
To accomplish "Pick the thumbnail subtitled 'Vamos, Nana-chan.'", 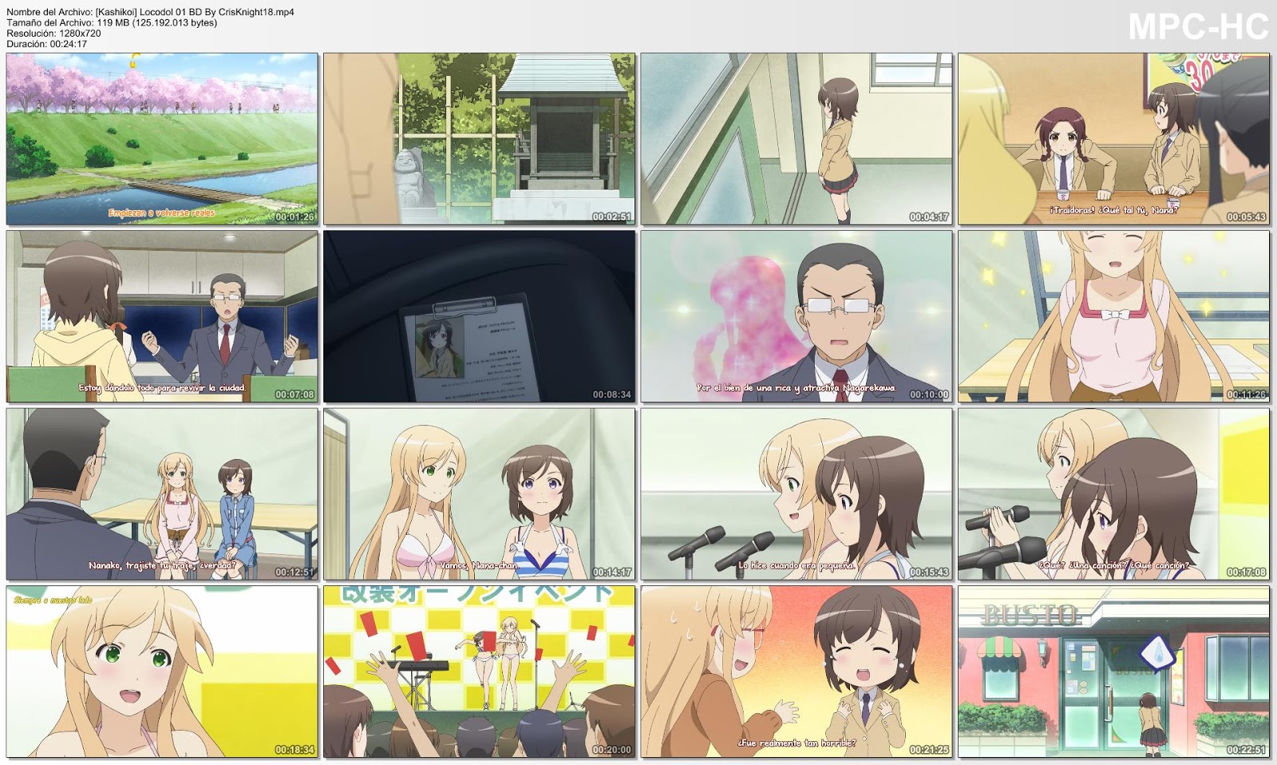I will tap(480, 494).
